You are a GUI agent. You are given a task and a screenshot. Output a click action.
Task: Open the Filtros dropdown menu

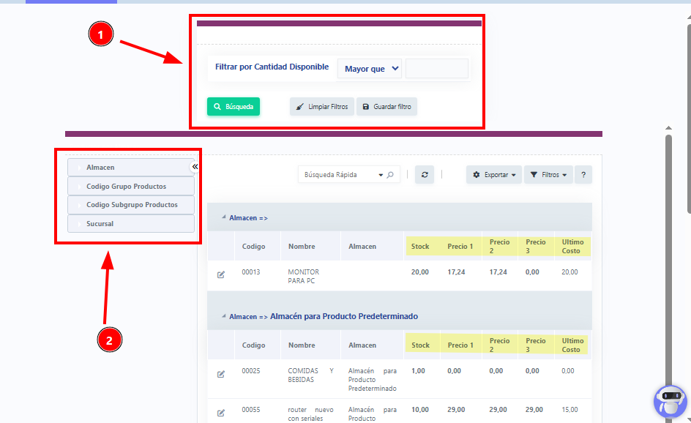tap(548, 175)
